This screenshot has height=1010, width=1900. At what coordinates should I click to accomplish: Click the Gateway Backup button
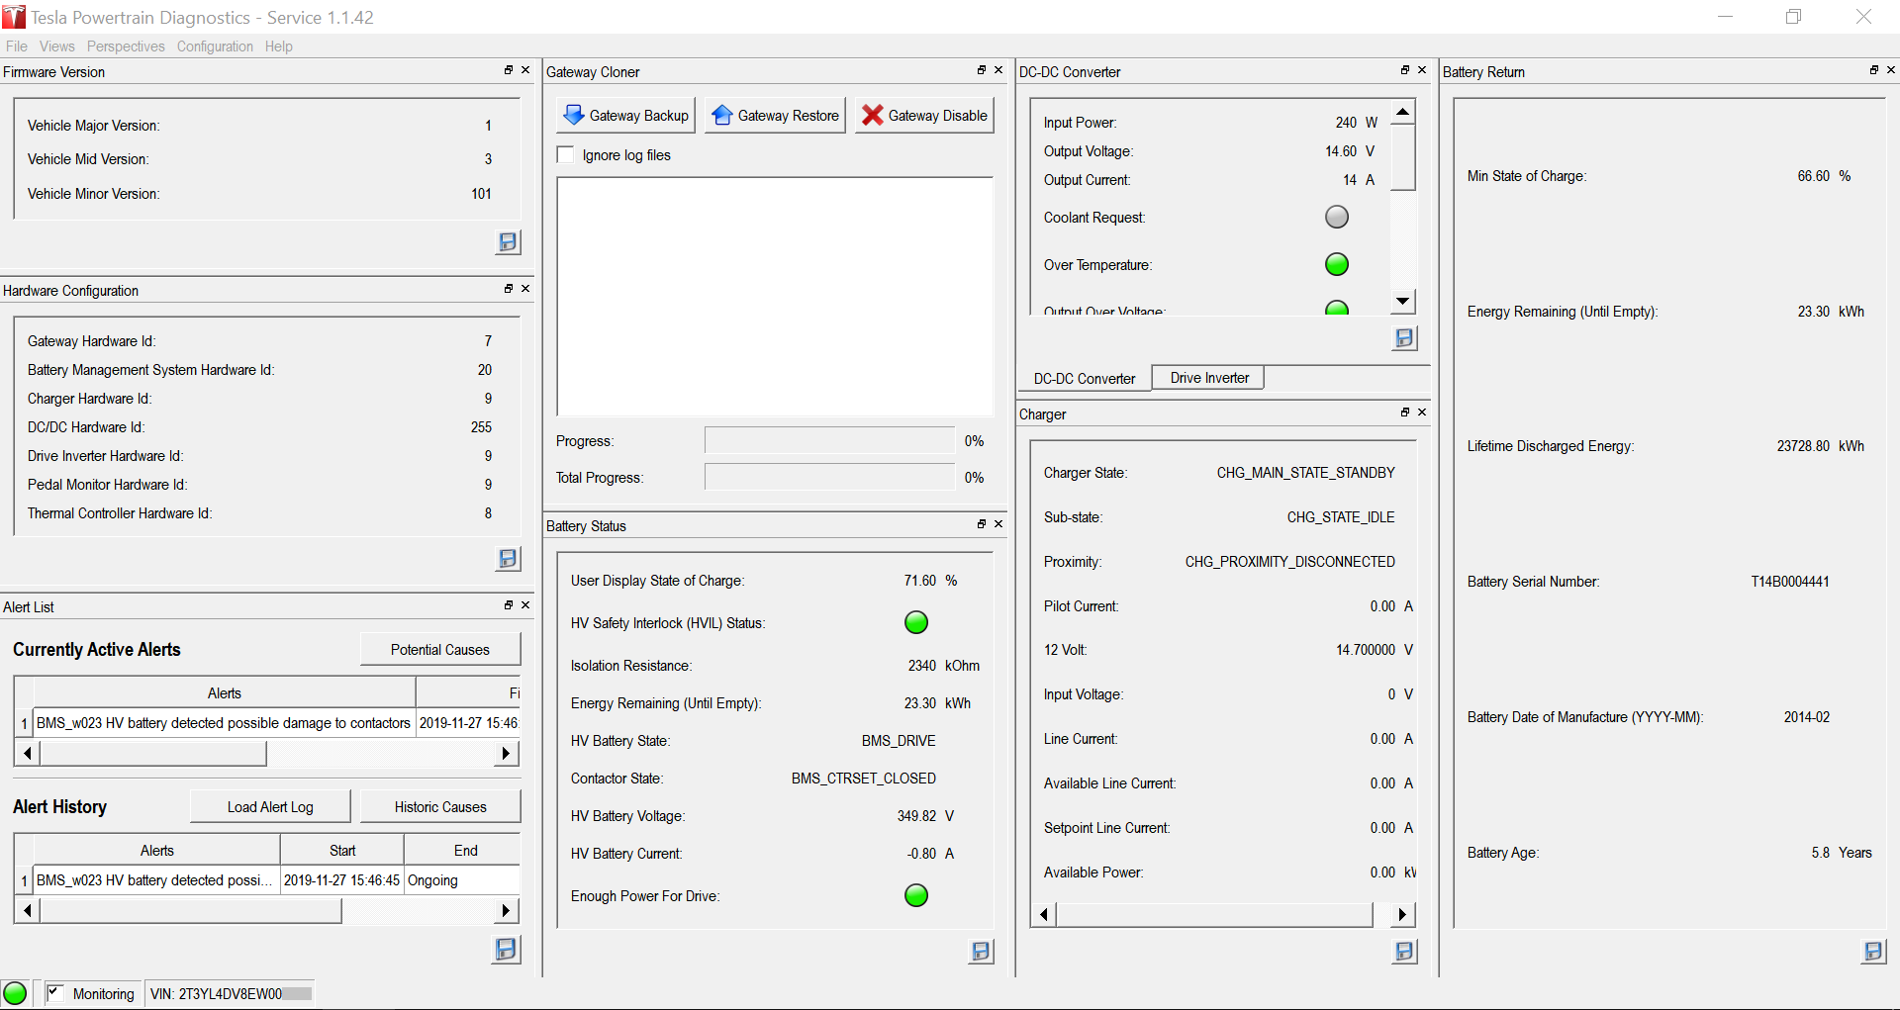[x=625, y=116]
